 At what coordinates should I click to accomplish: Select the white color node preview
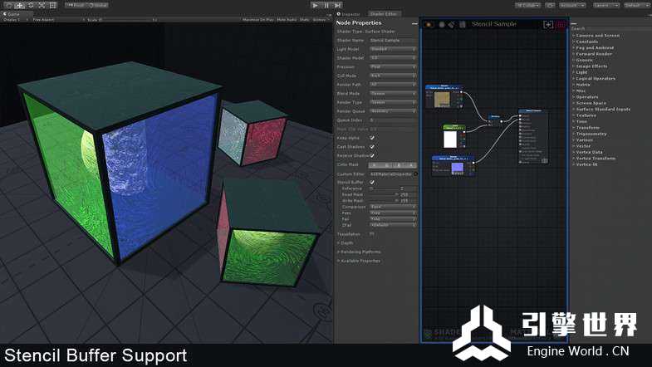pyautogui.click(x=450, y=139)
